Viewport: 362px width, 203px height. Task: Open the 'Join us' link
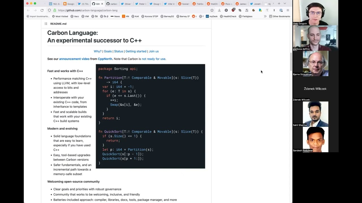click(x=154, y=51)
